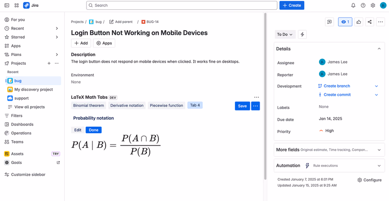Click the plus icon next to Projects
The height and width of the screenshot is (201, 389).
tap(49, 63)
